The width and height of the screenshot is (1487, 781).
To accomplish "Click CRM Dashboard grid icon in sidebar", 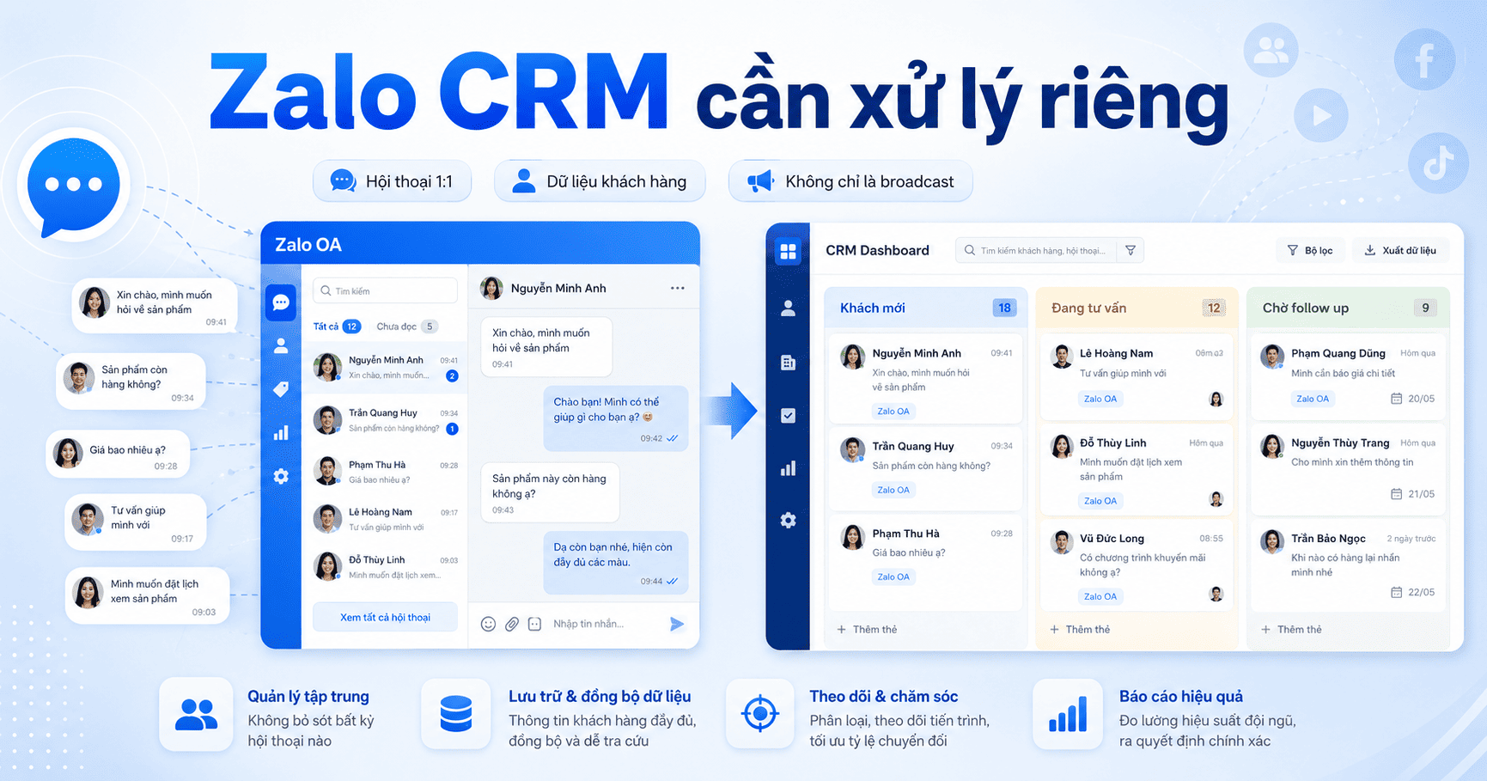I will coord(788,252).
